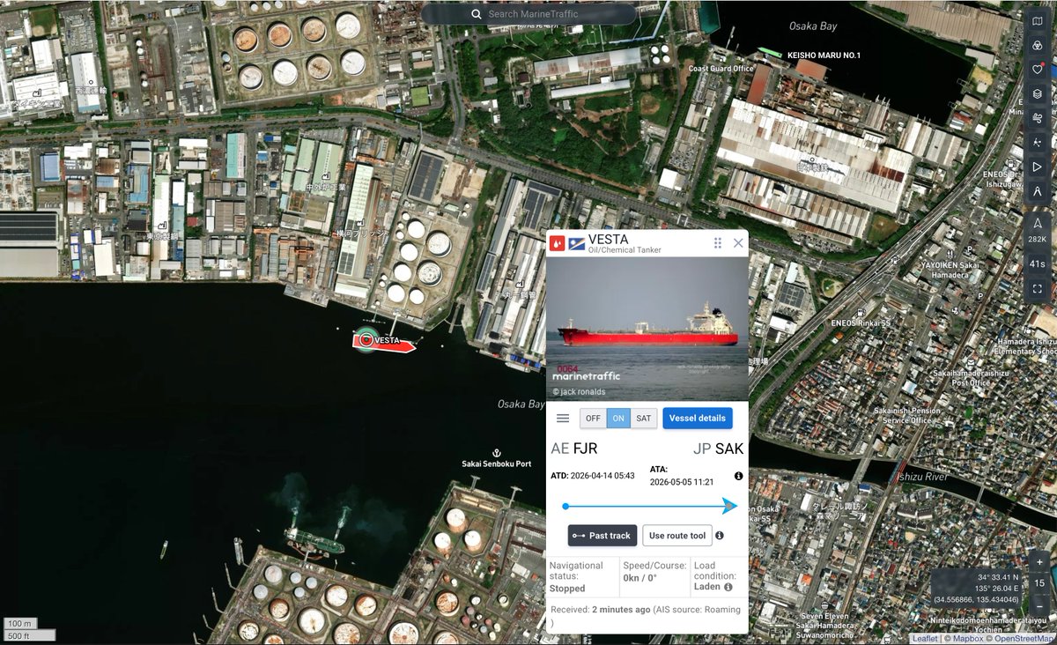The image size is (1057, 645).
Task: Switch track display to ON
Action: [x=618, y=419]
